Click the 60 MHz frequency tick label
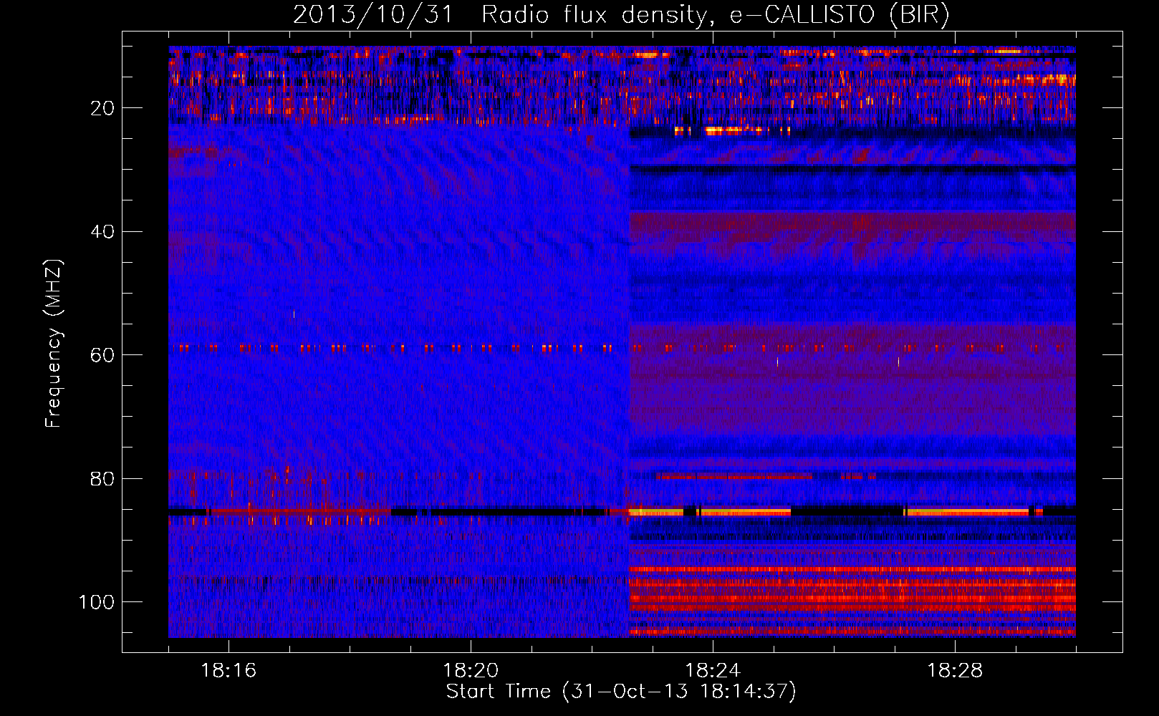Screen dimensions: 1159x716 (x=102, y=355)
